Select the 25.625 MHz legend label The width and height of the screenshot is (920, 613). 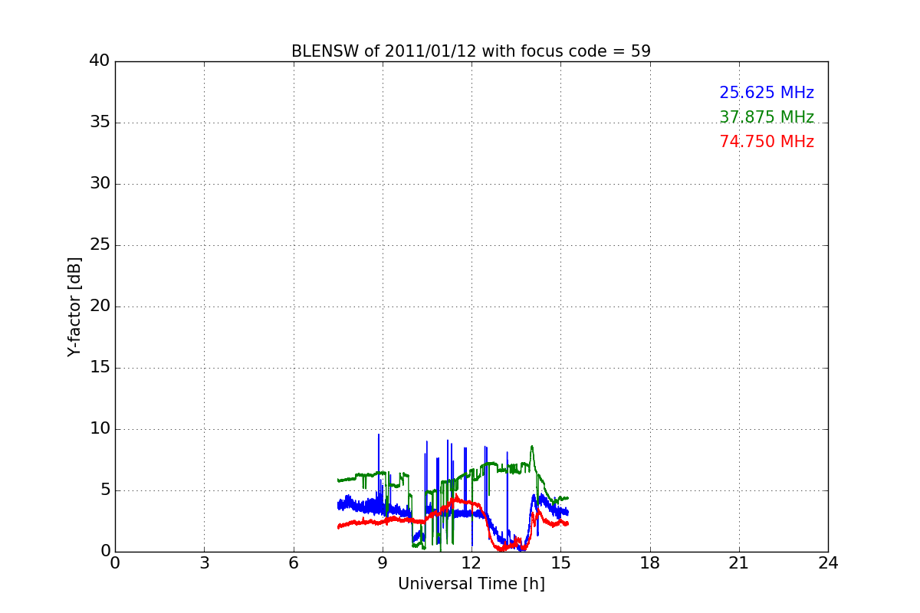click(767, 93)
